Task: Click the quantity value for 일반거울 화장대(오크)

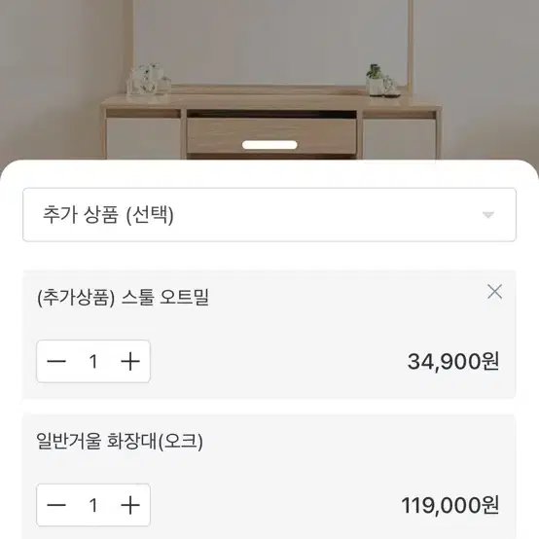Action: 93,505
